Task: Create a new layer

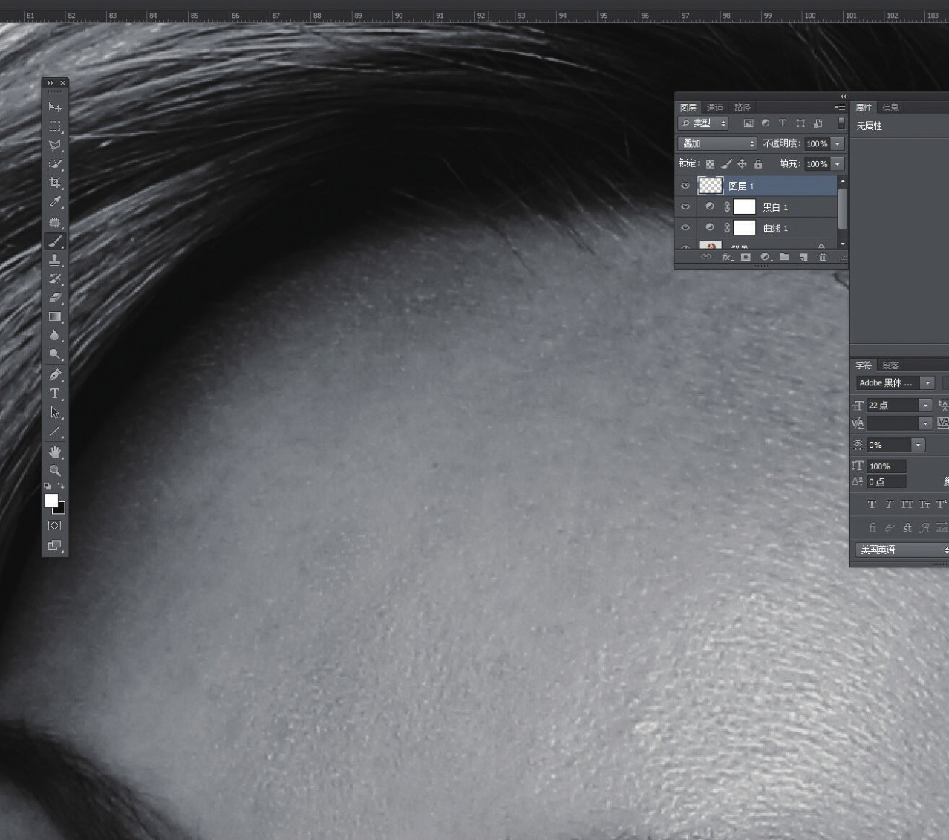Action: (803, 257)
